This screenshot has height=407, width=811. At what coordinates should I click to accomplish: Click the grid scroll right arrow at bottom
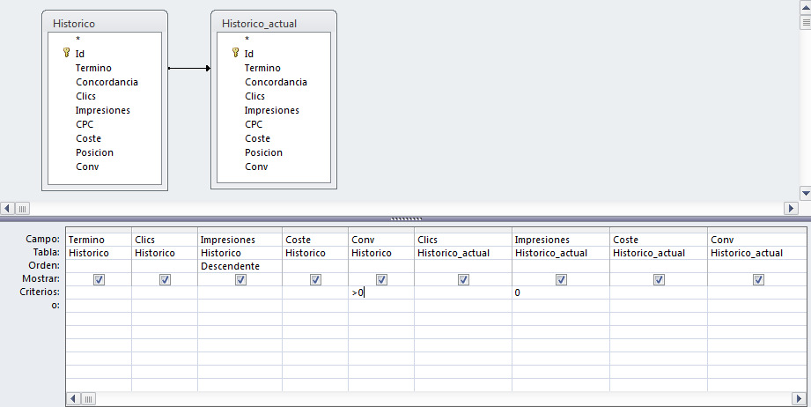pyautogui.click(x=791, y=398)
